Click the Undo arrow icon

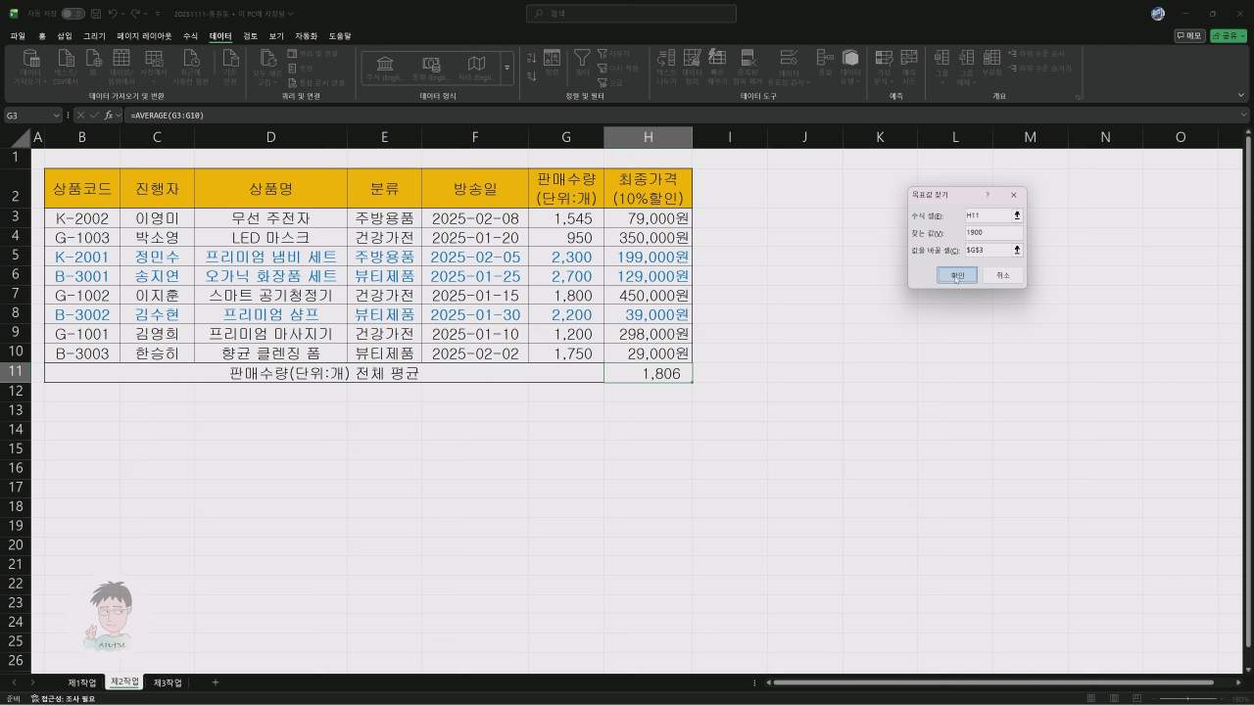click(115, 14)
